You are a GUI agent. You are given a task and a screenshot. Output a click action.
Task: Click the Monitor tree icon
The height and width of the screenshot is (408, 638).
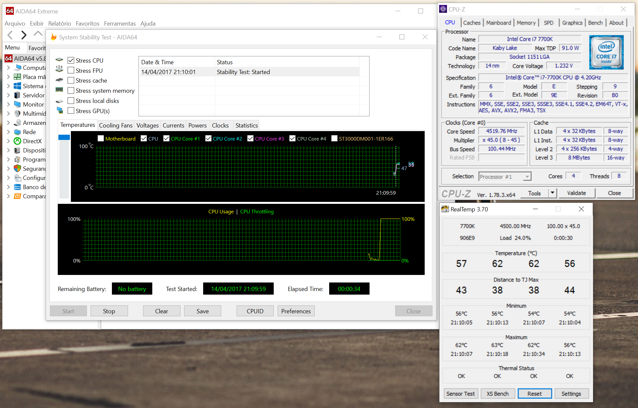point(17,104)
